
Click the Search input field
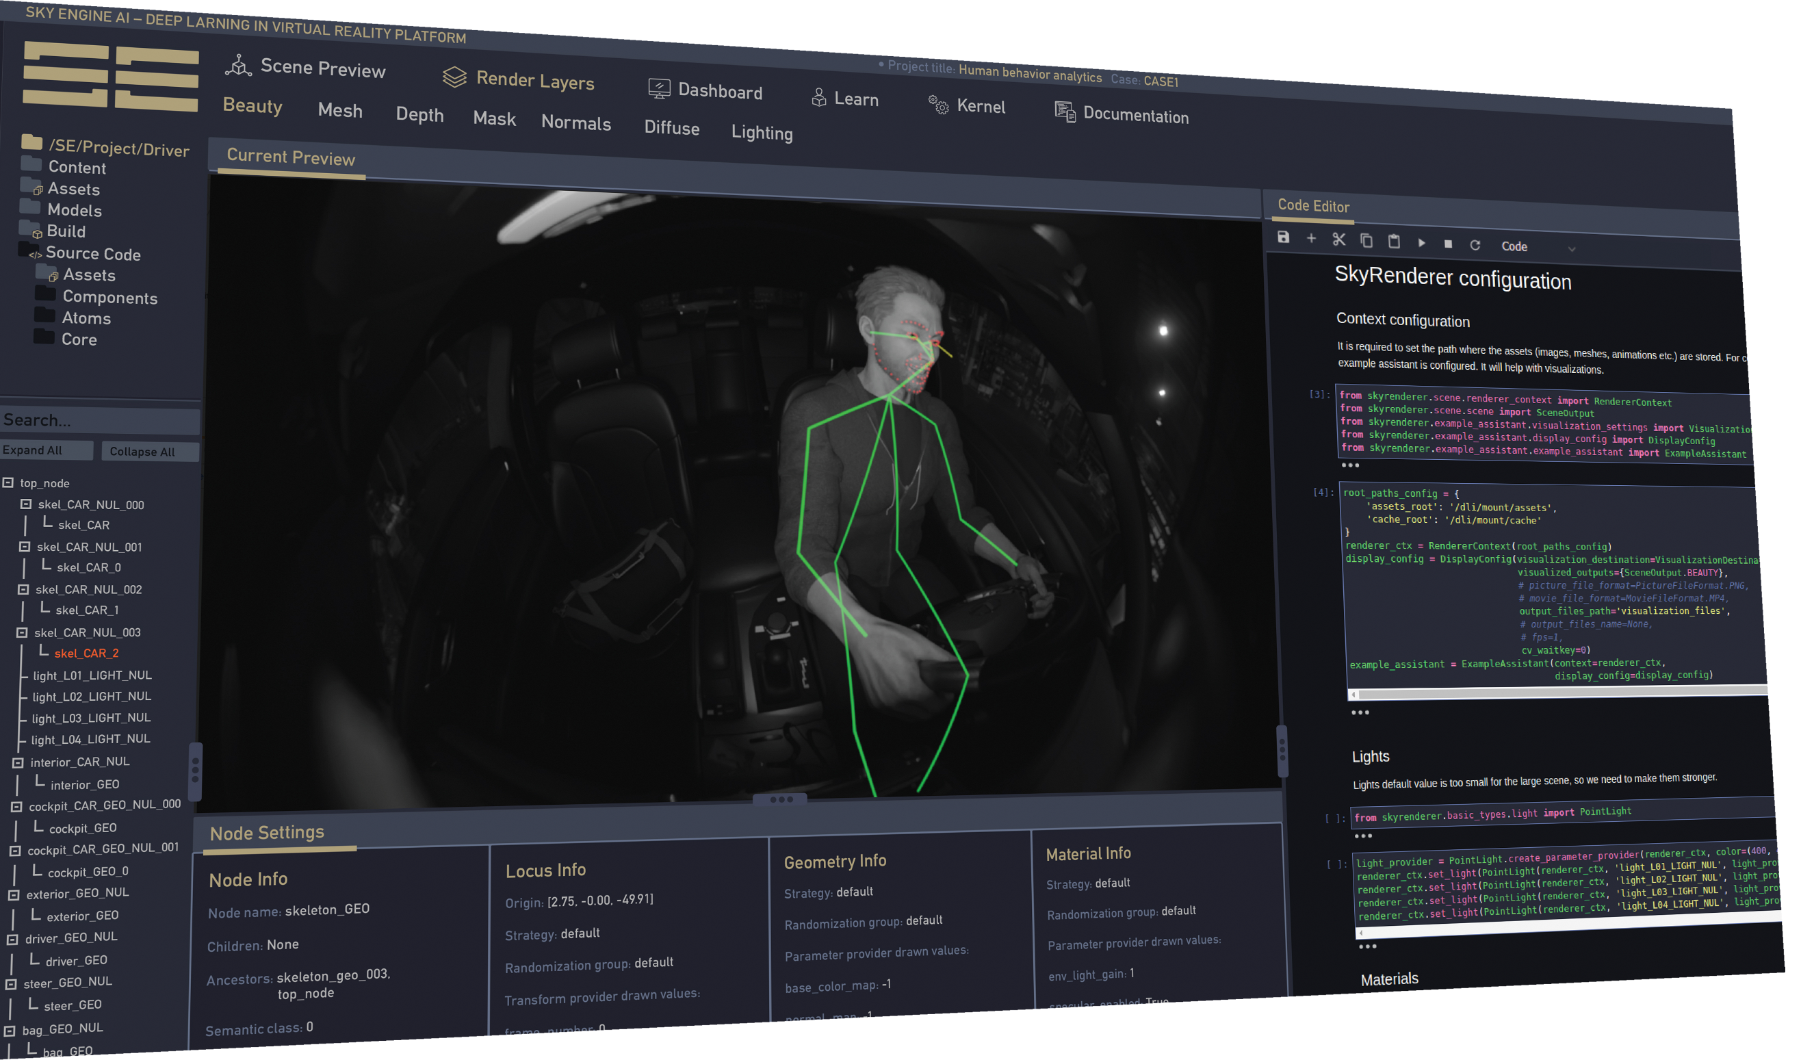(100, 420)
